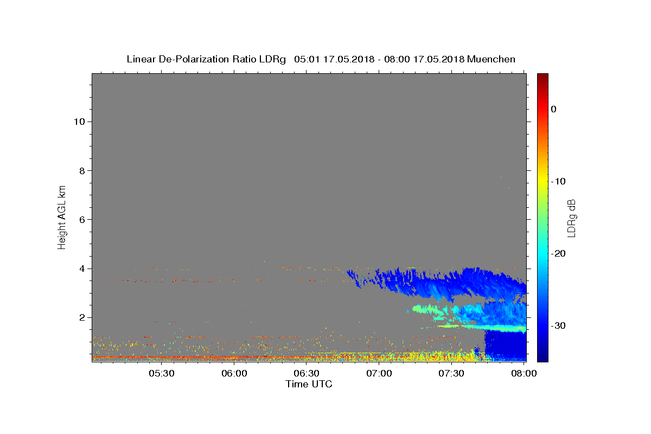Click the colorbar value 0
Viewport: 651px width, 434px height.
pos(553,109)
